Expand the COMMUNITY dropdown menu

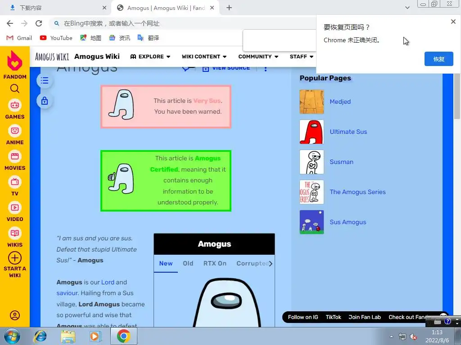pyautogui.click(x=258, y=57)
